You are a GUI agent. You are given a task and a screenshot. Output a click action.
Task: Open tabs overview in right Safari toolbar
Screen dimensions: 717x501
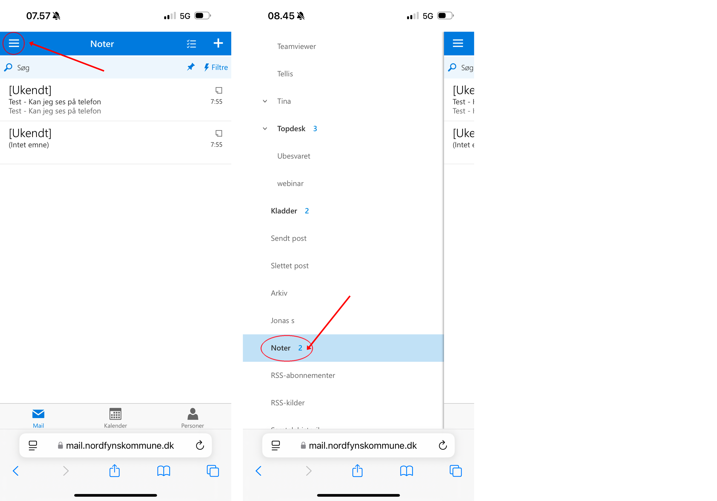coord(456,471)
